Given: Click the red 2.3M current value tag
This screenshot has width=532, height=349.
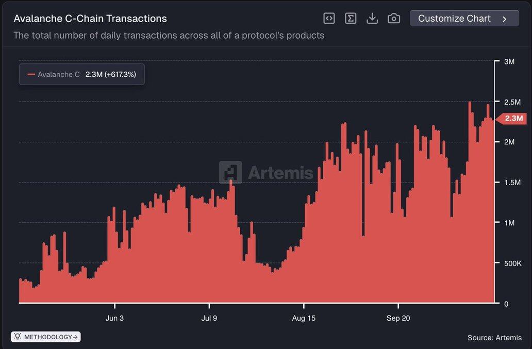Looking at the screenshot, I should pyautogui.click(x=512, y=119).
